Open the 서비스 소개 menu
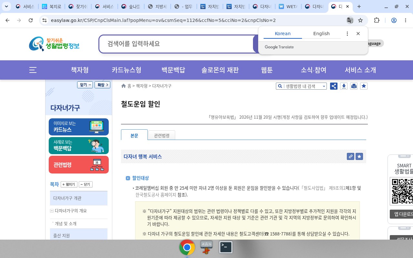Viewport: 413px width, 258px height. pos(360,70)
